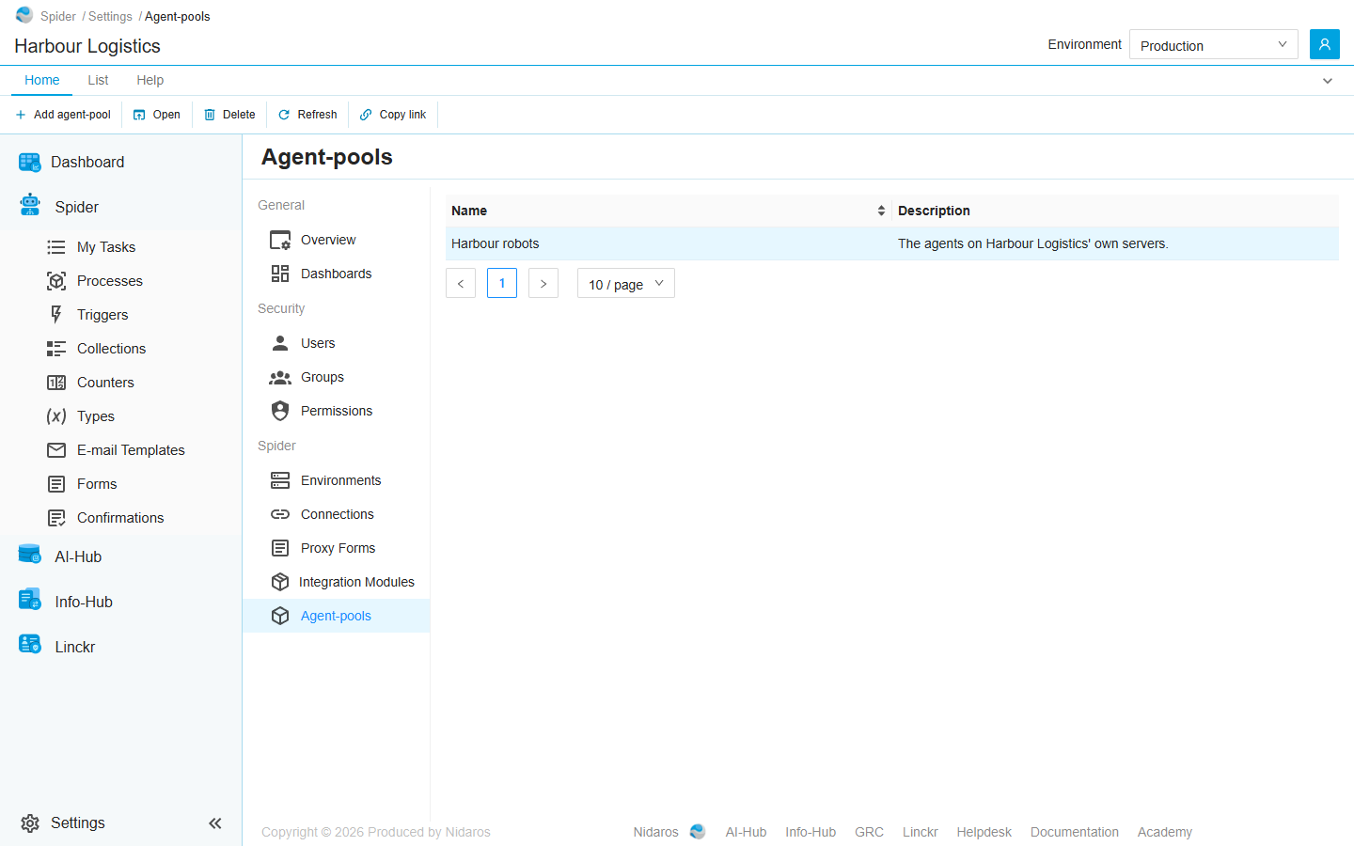Click the Open toolbar button

tap(157, 115)
